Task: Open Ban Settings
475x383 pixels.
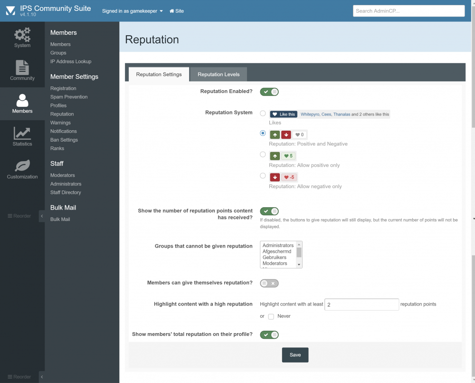Action: click(64, 140)
